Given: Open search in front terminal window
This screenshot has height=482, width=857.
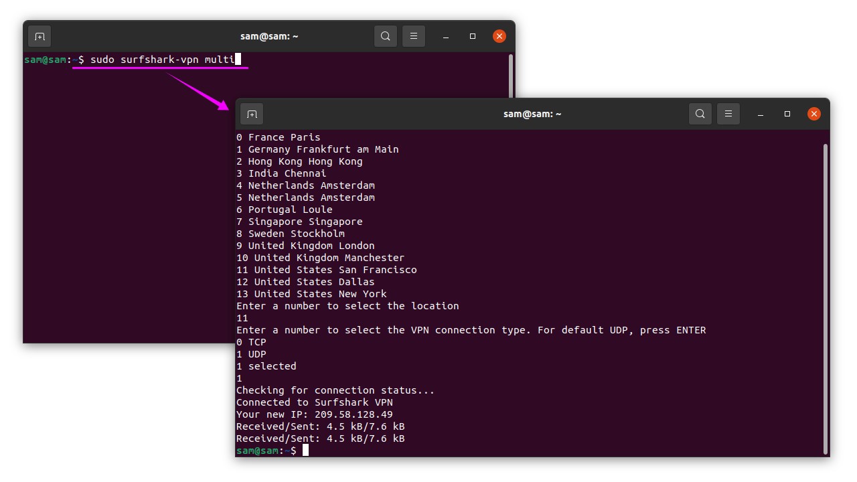Looking at the screenshot, I should click(x=700, y=114).
